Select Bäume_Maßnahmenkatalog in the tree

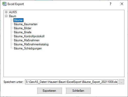(x=31, y=44)
